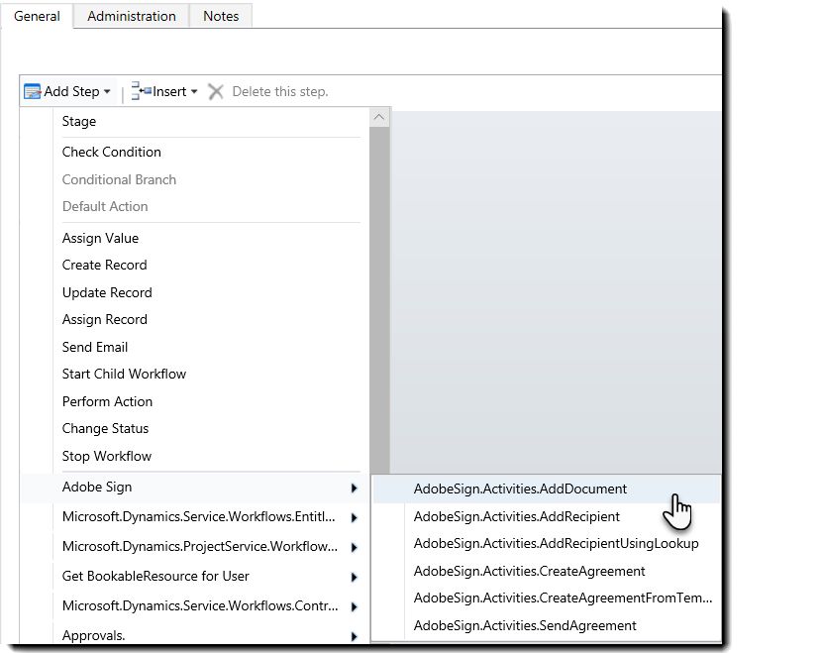Switch to the Administration tab
The width and height of the screenshot is (822, 653).
(131, 16)
